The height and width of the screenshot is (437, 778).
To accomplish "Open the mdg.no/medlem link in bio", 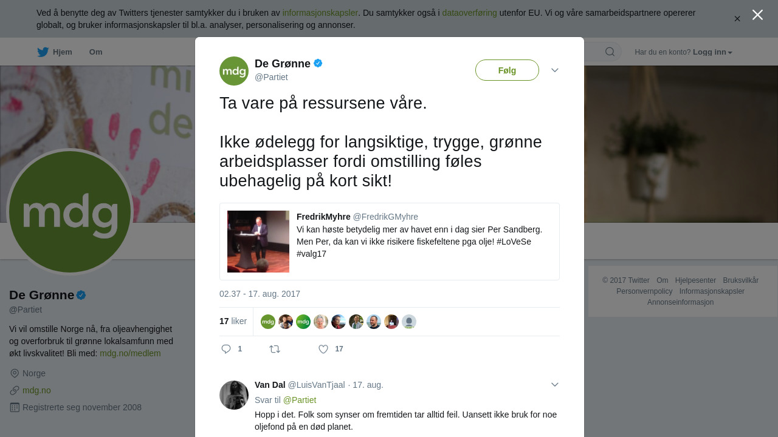I will [x=130, y=353].
